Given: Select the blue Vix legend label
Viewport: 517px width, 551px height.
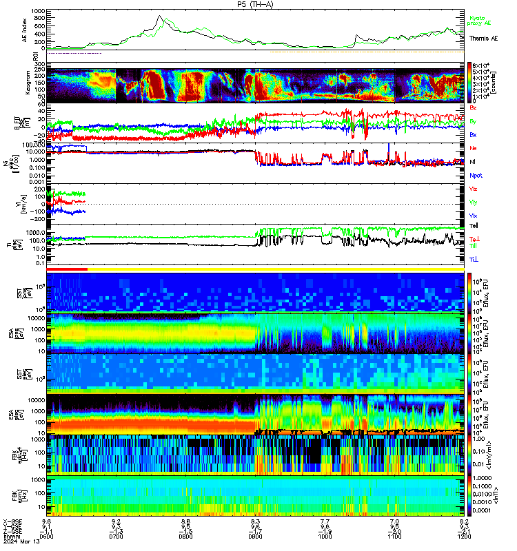Looking at the screenshot, I should coord(473,216).
